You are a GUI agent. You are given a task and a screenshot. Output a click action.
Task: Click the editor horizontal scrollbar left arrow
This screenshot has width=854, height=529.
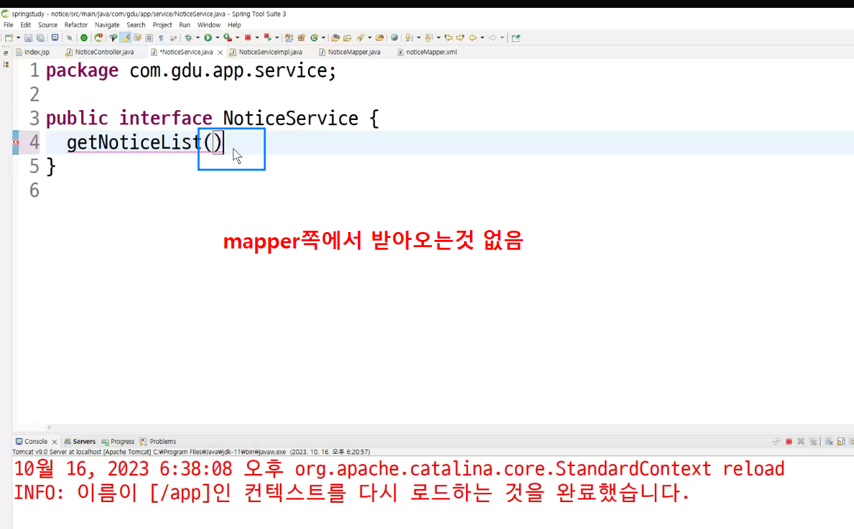49,427
